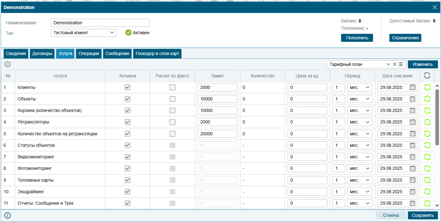Open period unit dropdown for Статусы объектов

tap(360, 145)
